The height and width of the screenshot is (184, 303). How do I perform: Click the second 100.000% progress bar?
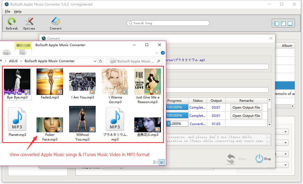pos(177,116)
